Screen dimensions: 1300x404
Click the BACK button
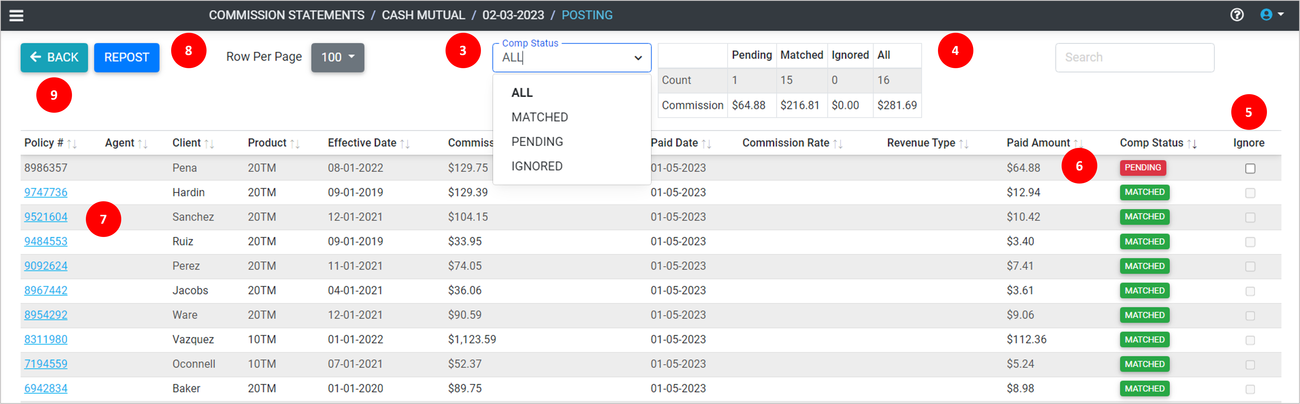pos(54,58)
